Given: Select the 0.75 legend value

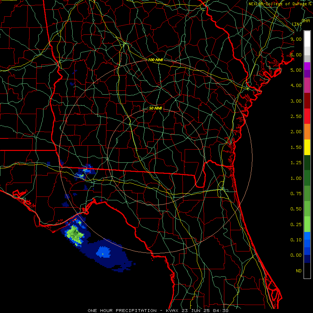Looking at the screenshot, I should [296, 194].
